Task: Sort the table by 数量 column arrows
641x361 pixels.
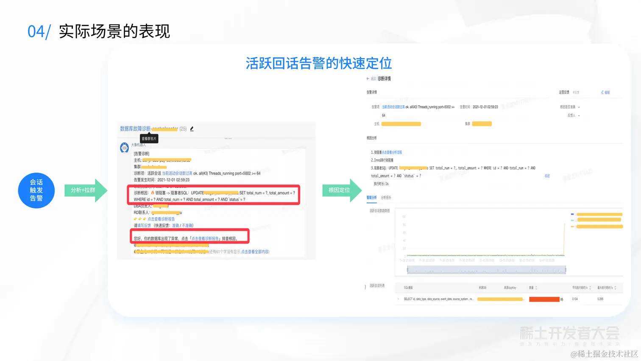Action: pyautogui.click(x=536, y=288)
